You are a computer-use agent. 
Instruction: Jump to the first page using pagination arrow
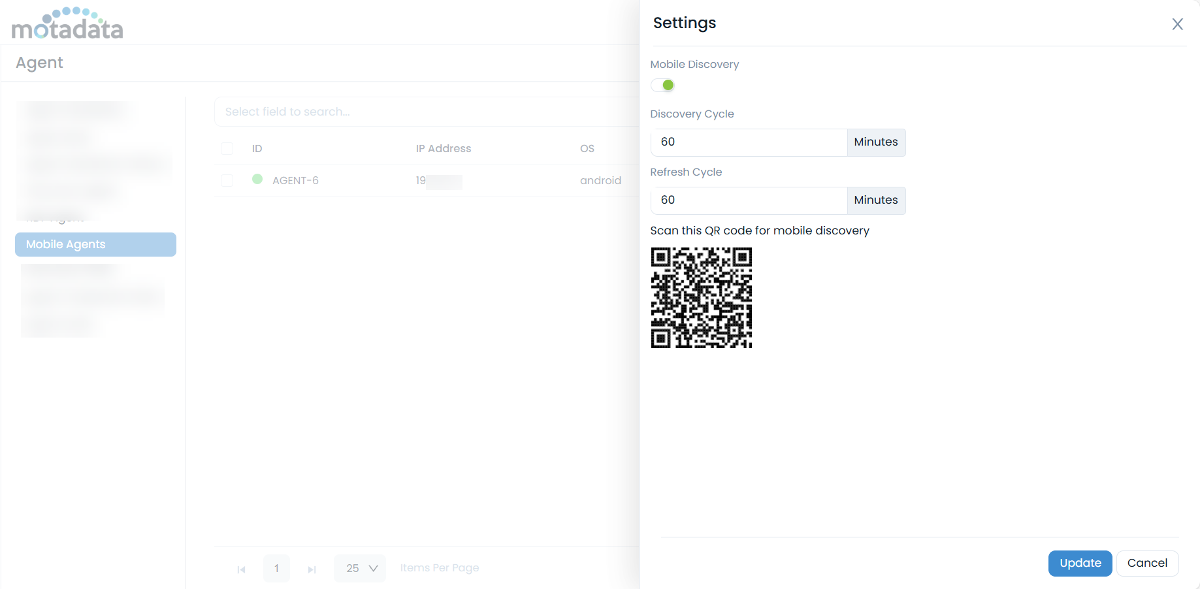[241, 568]
